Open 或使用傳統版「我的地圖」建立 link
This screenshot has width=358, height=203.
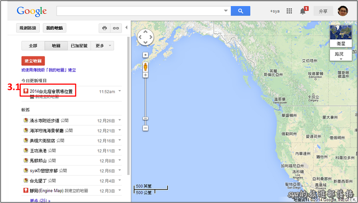pos(49,70)
